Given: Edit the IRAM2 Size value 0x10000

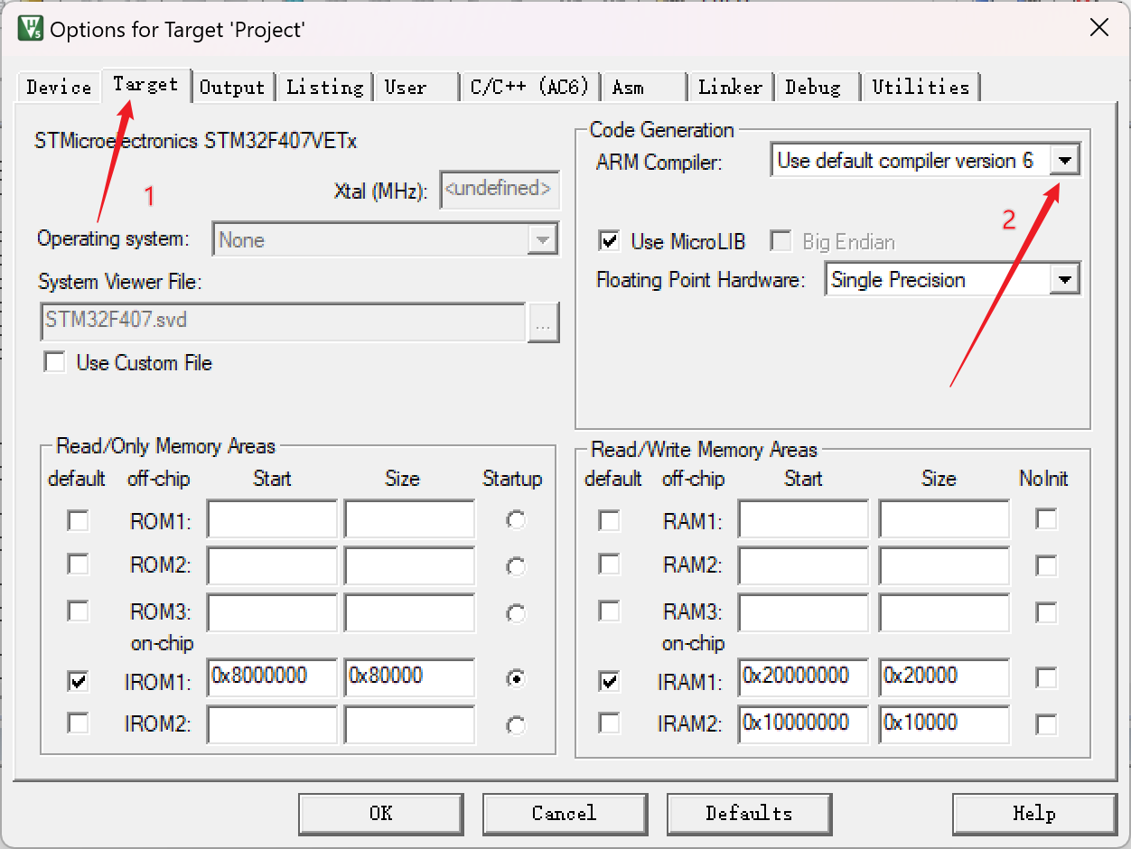Looking at the screenshot, I should [944, 725].
